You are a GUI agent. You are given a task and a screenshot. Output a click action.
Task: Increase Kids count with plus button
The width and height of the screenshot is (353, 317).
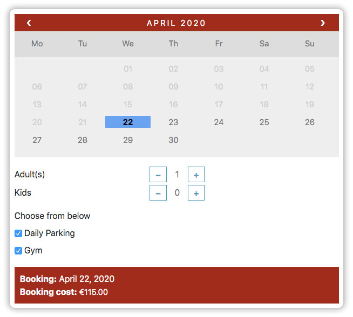pyautogui.click(x=196, y=193)
